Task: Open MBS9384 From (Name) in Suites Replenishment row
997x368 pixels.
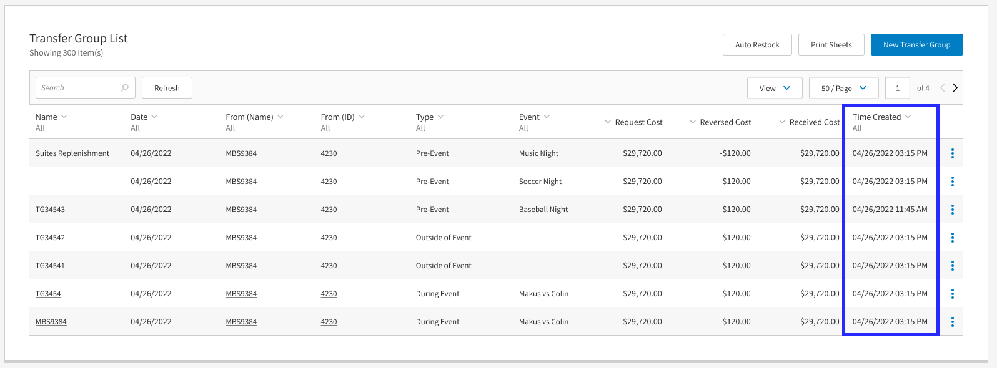Action: [241, 153]
